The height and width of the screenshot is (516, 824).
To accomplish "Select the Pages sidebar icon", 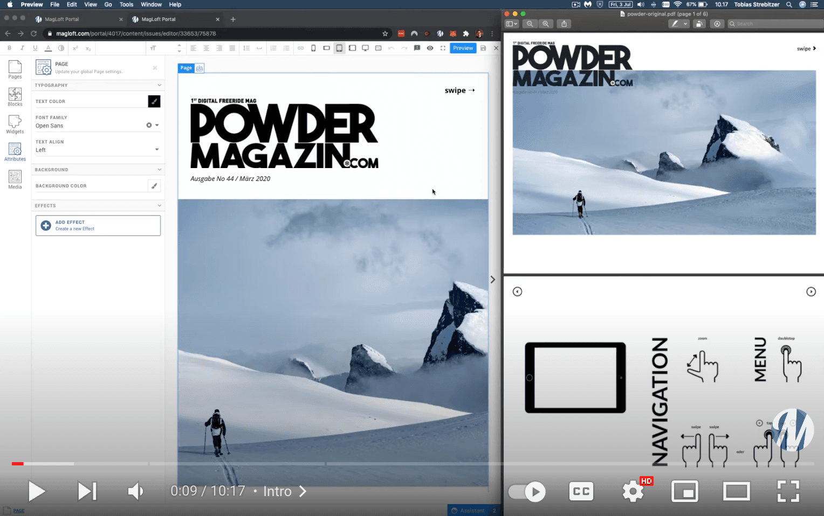I will (x=15, y=69).
